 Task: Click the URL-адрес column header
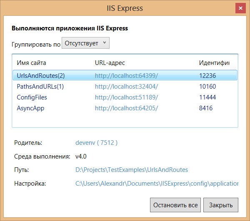110,63
